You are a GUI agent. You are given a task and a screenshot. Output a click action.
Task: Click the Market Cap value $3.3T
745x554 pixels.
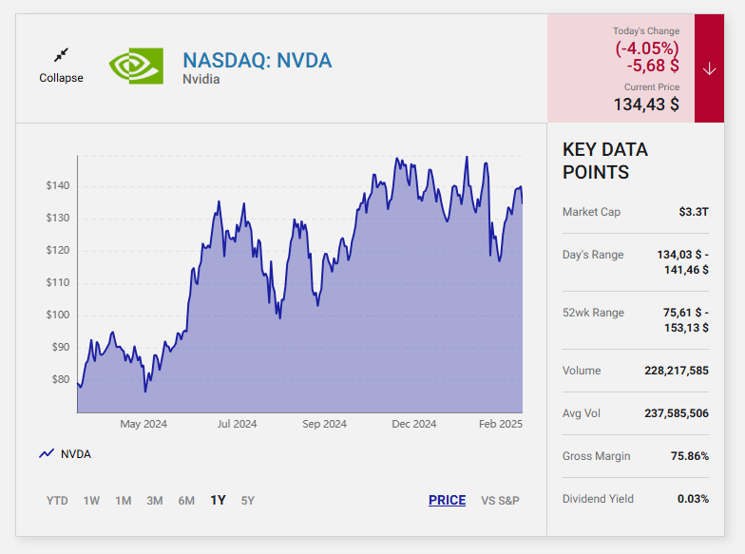pos(694,212)
